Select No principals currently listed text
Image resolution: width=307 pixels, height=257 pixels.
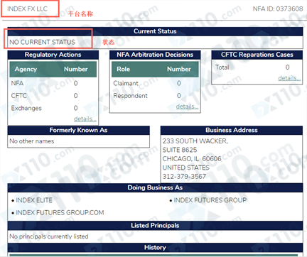[x=49, y=236]
